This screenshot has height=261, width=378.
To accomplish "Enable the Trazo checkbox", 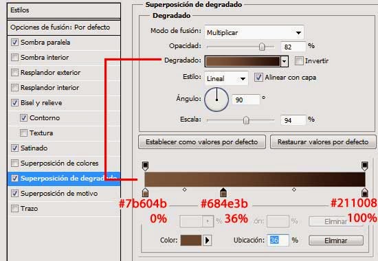I will pyautogui.click(x=14, y=209).
